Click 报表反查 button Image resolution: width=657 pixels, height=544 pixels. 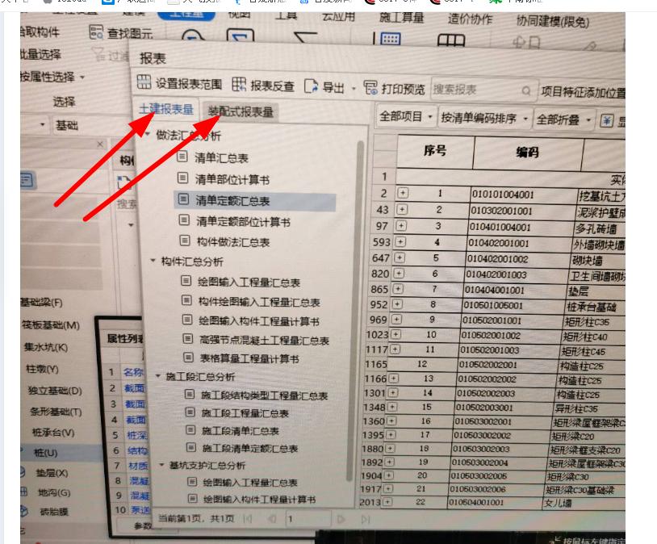coord(263,85)
